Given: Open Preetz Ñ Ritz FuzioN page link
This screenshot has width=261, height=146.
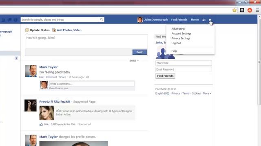Looking at the screenshot, I should pyautogui.click(x=55, y=101).
